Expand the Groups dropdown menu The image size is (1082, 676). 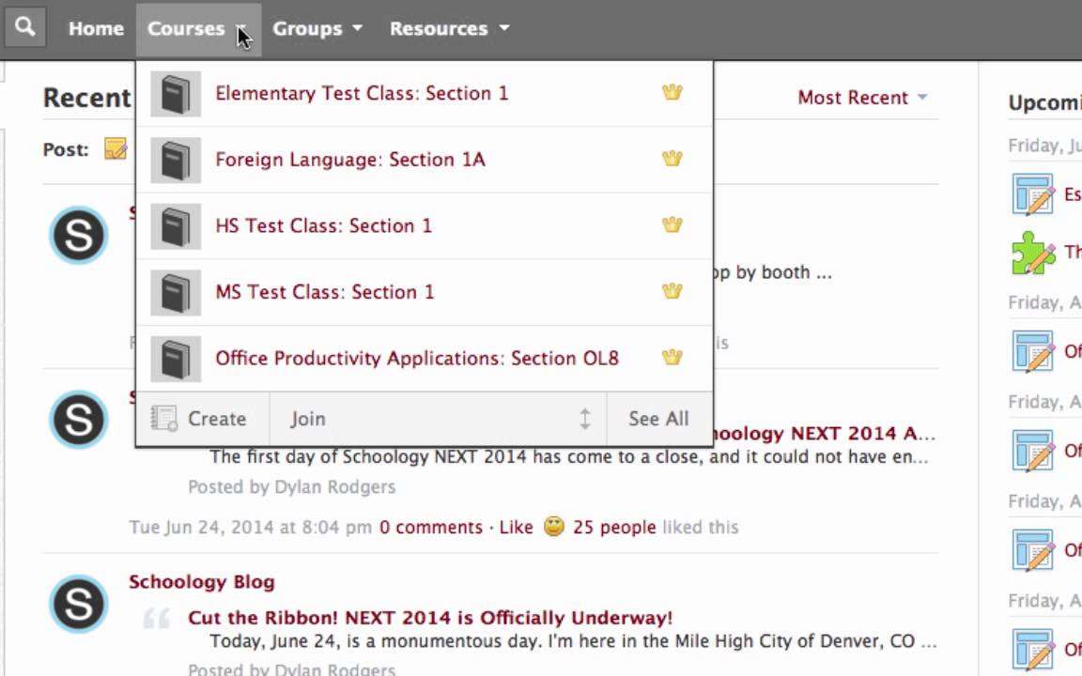317,28
